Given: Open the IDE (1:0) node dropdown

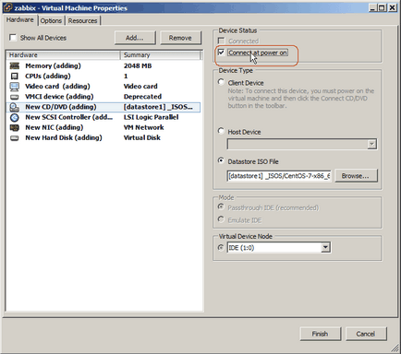Looking at the screenshot, I should 325,247.
